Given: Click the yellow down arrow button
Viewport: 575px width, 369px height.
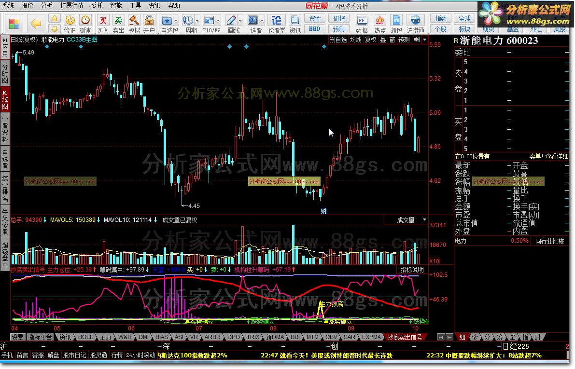Looking at the screenshot, I should click(54, 29).
